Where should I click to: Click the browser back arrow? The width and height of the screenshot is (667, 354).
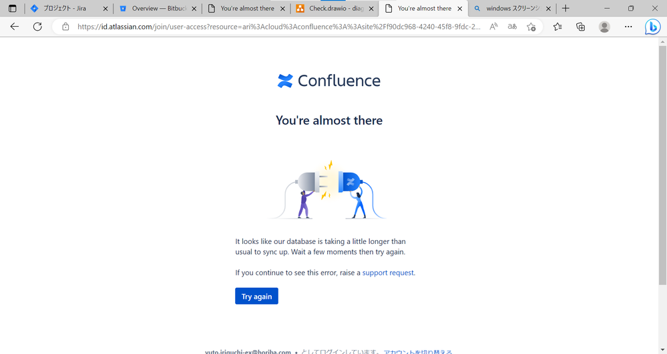tap(15, 27)
